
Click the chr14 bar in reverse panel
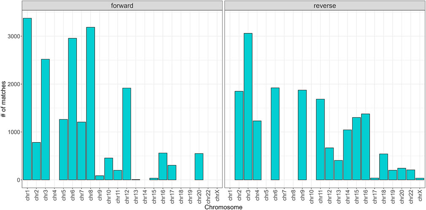pyautogui.click(x=348, y=155)
